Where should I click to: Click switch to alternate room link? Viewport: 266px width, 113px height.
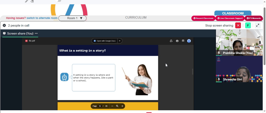42,18
